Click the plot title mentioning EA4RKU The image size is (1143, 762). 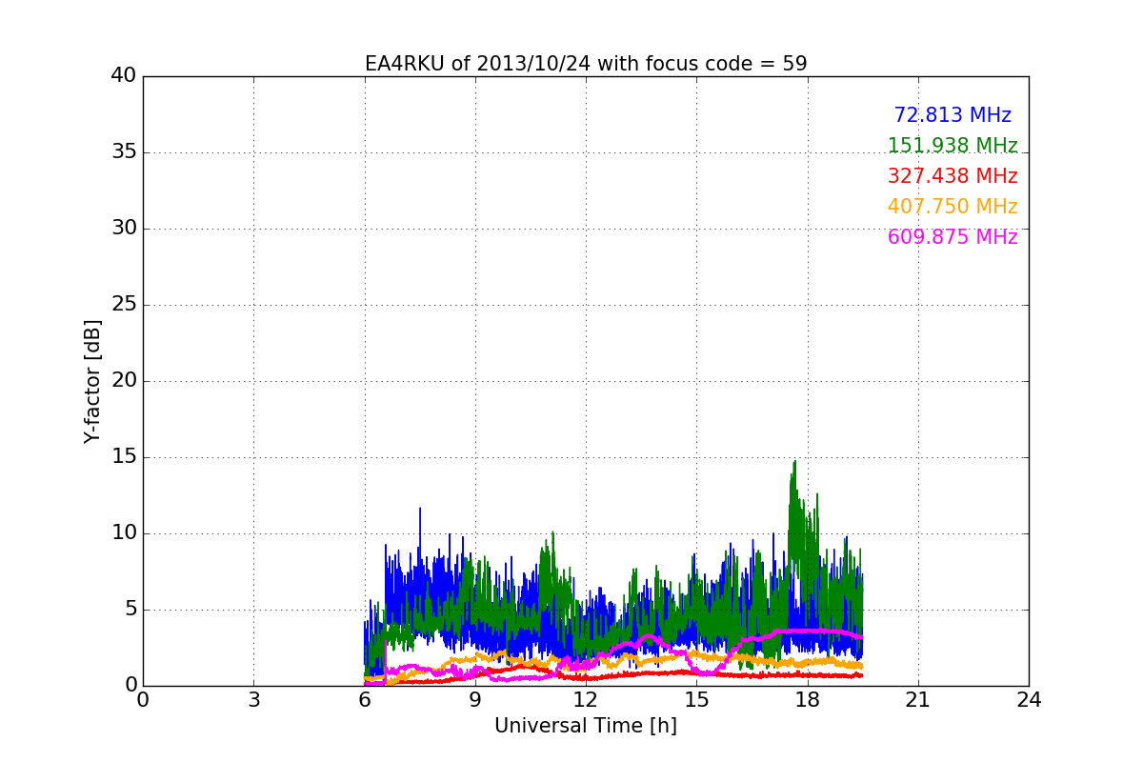[586, 64]
